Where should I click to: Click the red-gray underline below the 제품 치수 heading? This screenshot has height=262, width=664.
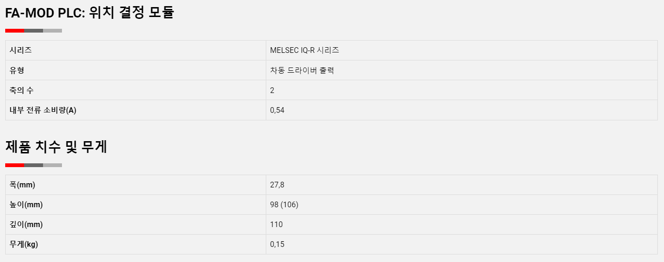[x=34, y=165]
